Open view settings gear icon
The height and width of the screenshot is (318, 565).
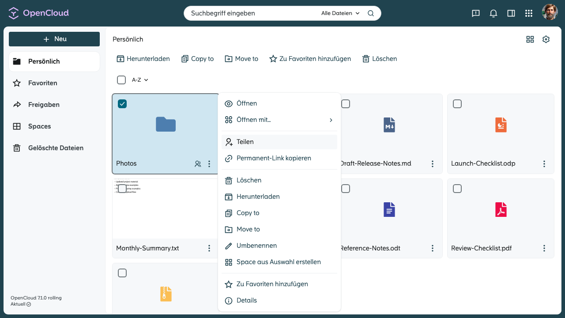click(x=546, y=39)
